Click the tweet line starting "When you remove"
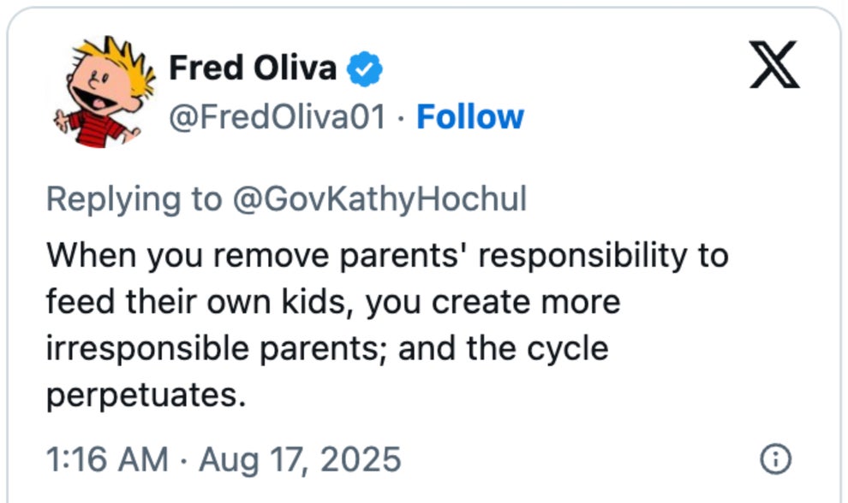 coord(386,256)
